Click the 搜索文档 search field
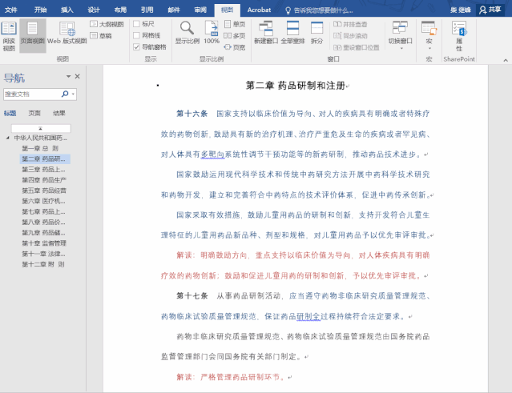512x393 pixels. tap(34, 94)
